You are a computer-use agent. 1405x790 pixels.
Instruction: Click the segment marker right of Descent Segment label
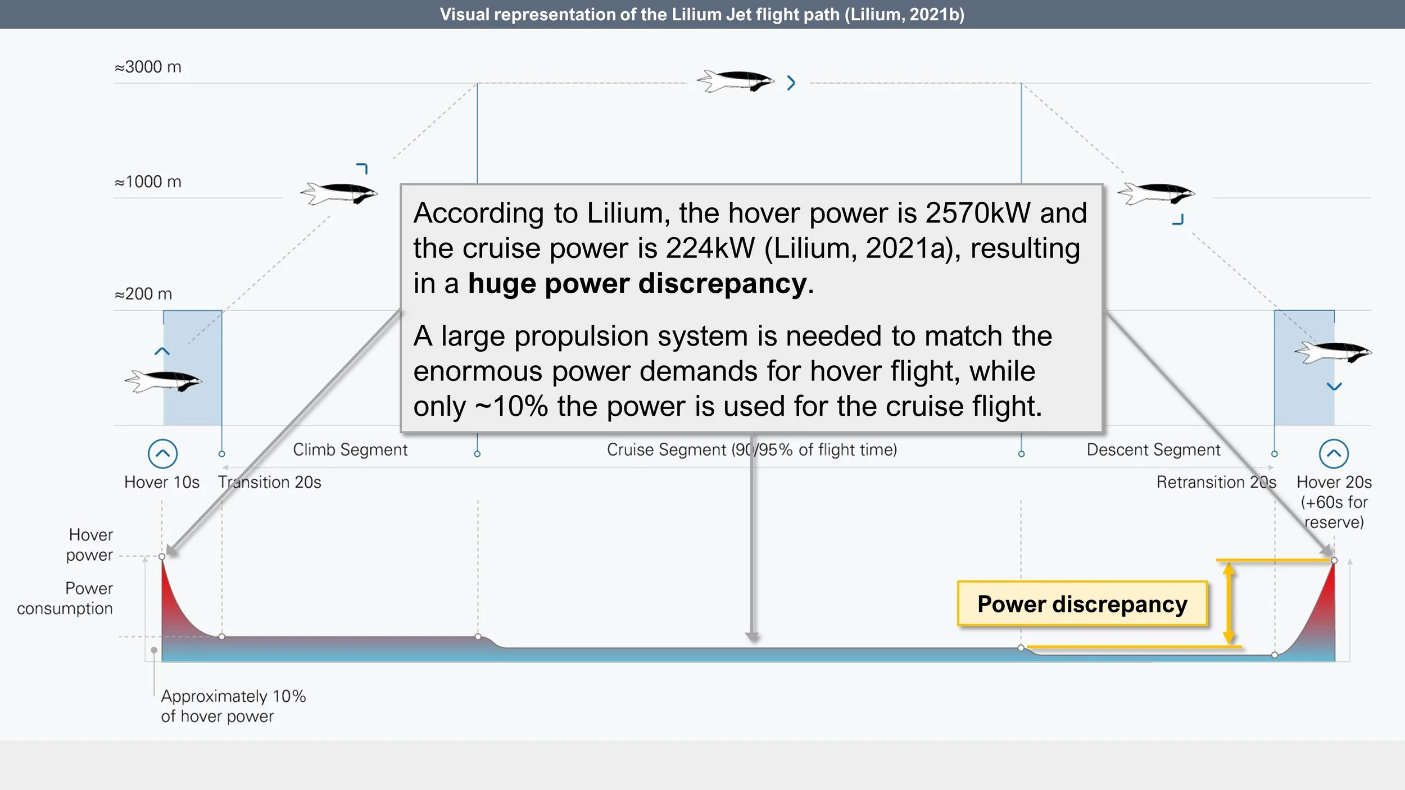1275,453
